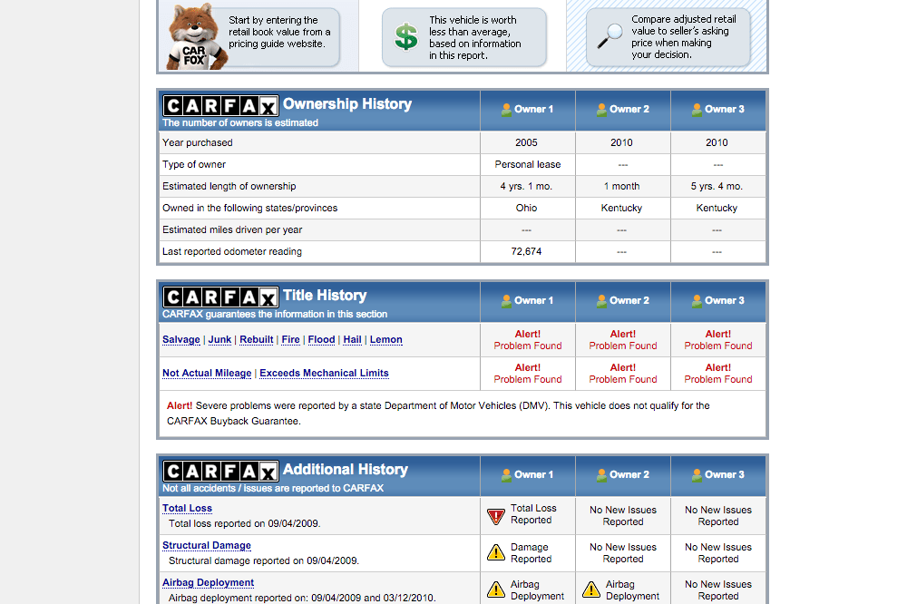Image resolution: width=907 pixels, height=604 pixels.
Task: Click Owner 3 No New Issues in Airbag Deployment row
Action: click(x=717, y=590)
